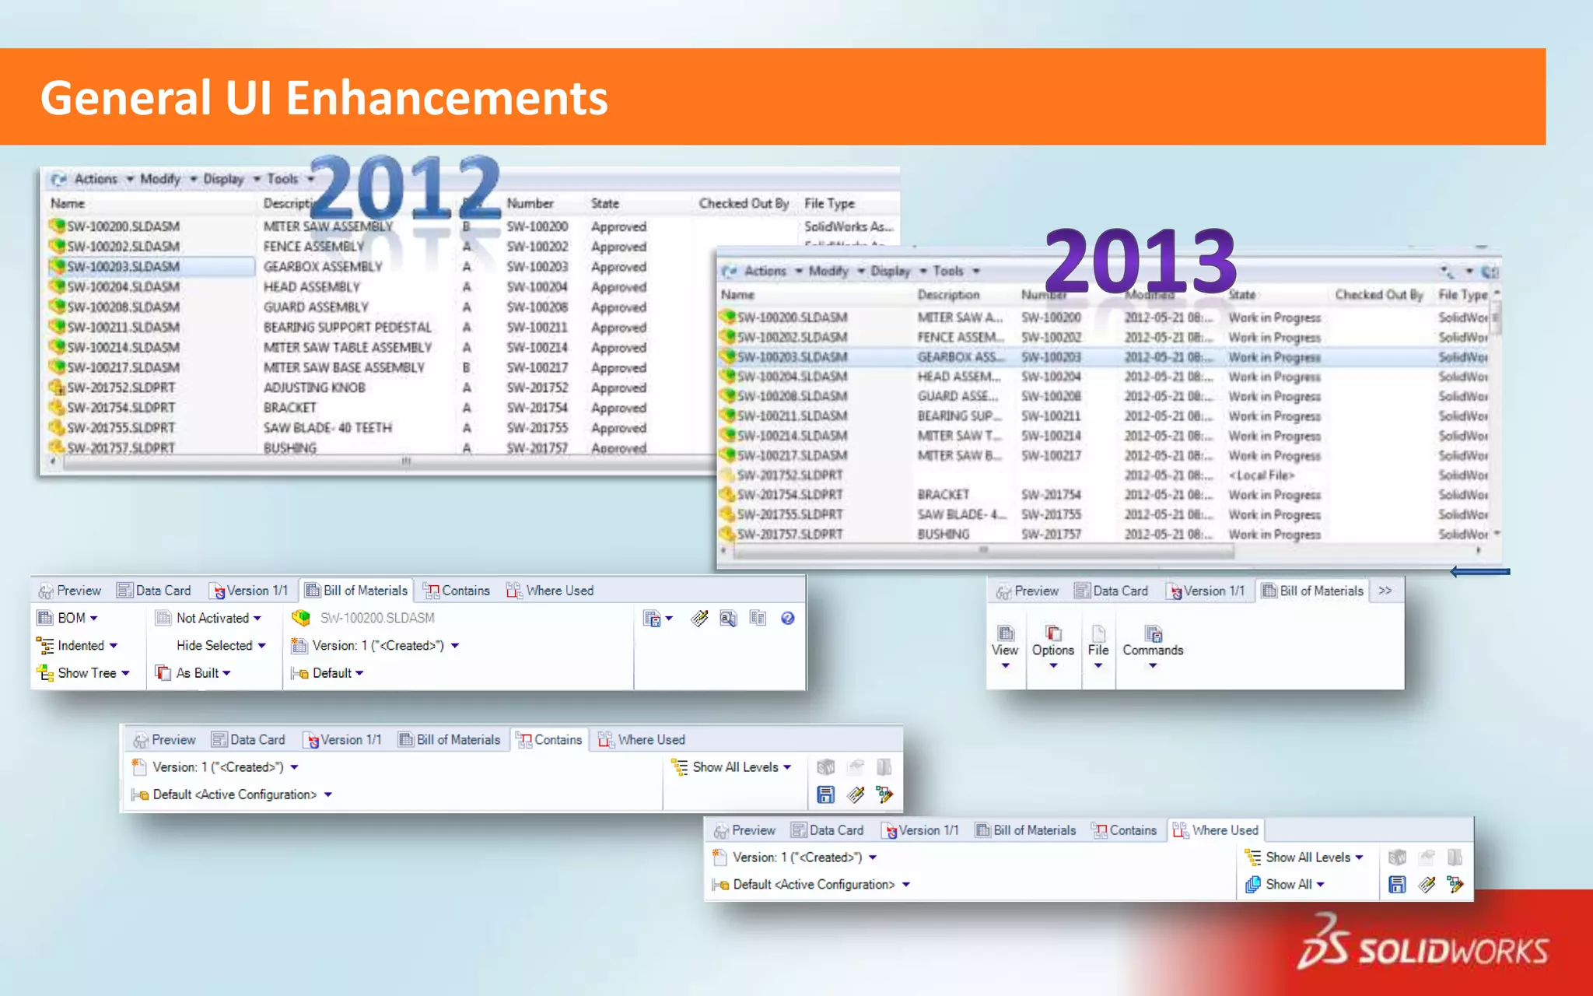This screenshot has width=1593, height=996.
Task: Click the search preview icon beside the help icon
Action: click(x=728, y=618)
